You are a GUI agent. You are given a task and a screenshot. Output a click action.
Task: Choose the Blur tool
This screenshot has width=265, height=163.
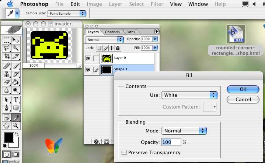(7, 91)
